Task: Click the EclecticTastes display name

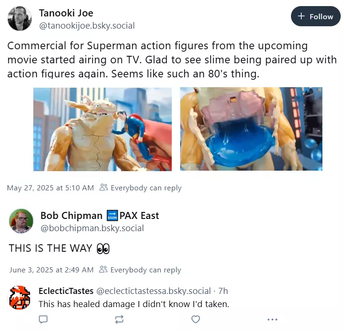Action: click(x=66, y=291)
